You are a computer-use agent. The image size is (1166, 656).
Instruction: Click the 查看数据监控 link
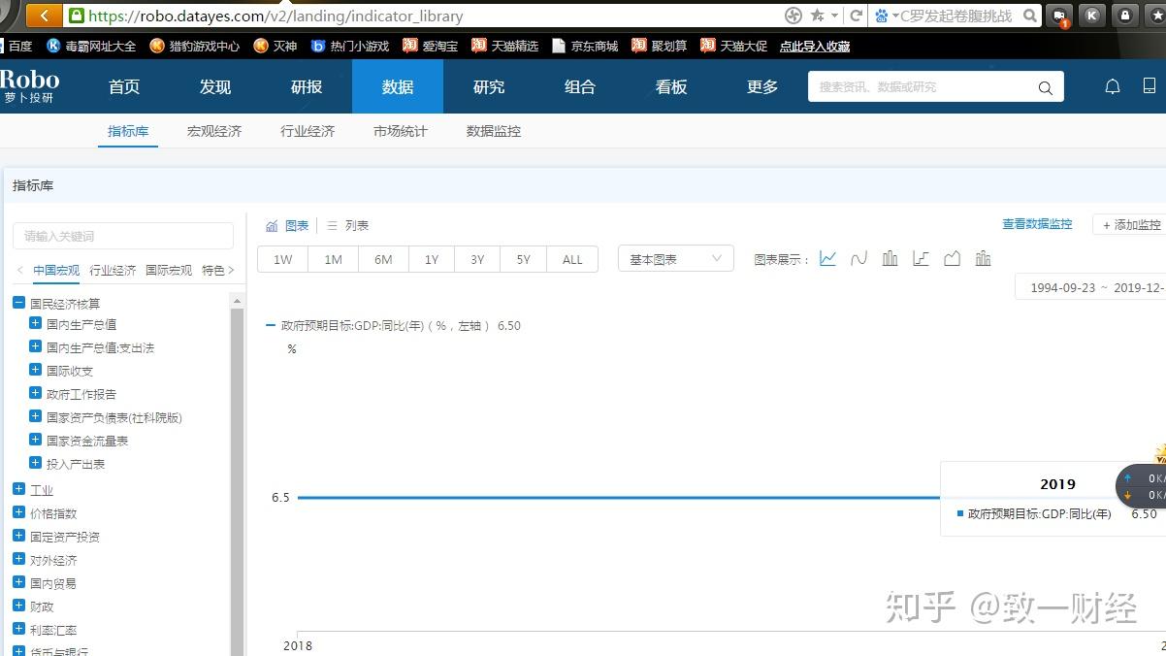tap(1036, 224)
